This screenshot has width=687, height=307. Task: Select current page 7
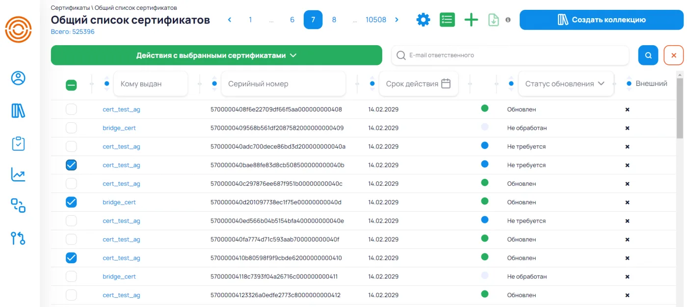[x=313, y=20]
